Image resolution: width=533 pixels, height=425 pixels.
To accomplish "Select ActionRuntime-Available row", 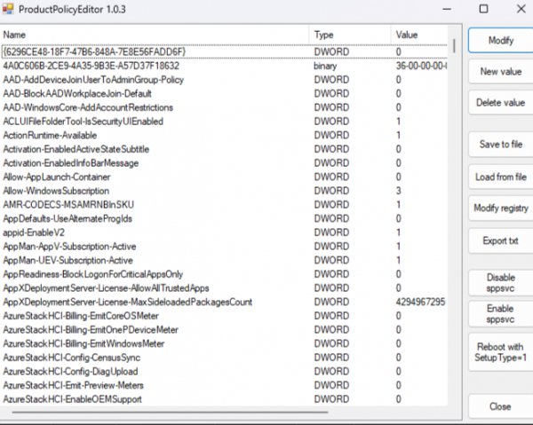I will pyautogui.click(x=225, y=135).
